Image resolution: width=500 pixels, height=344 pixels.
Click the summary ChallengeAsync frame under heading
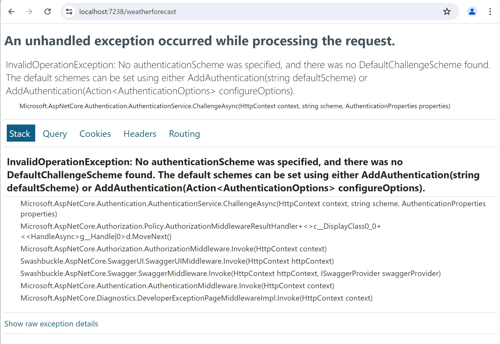click(x=235, y=106)
